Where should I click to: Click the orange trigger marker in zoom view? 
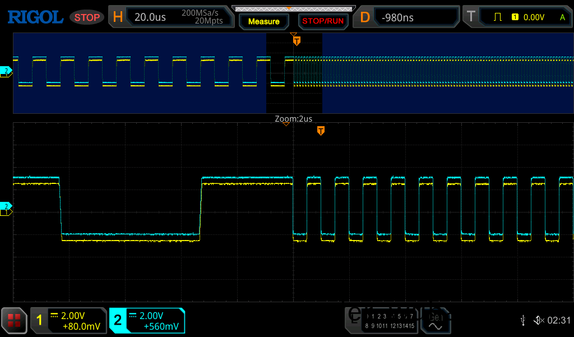(321, 131)
